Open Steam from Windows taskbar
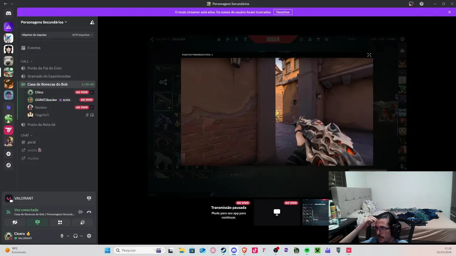The width and height of the screenshot is (456, 256). pyautogui.click(x=223, y=250)
